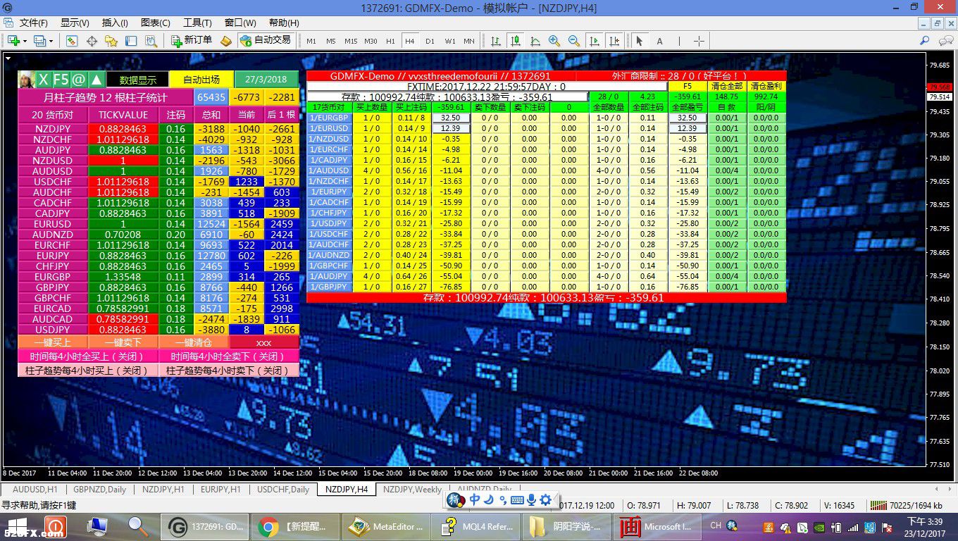Click the 数据显示 button
Viewport: 958px width, 541px height.
(138, 80)
